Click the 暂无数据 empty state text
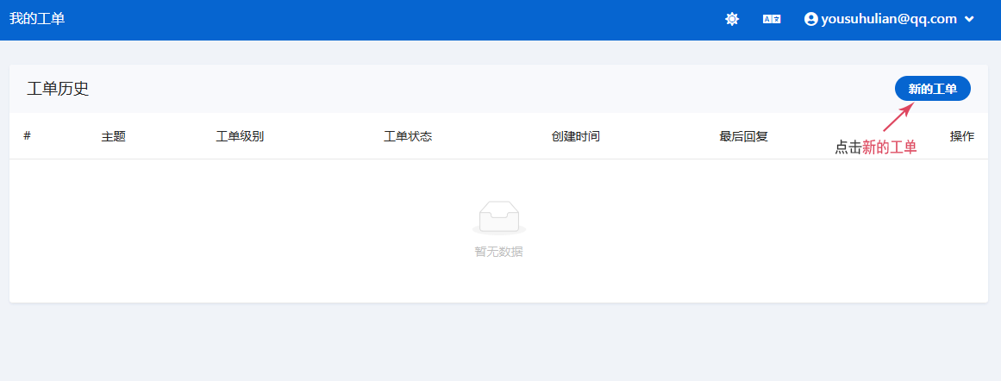Screen dimensions: 1001x381 coord(498,252)
